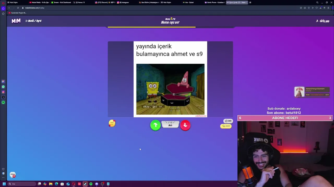Viewport: 334px width, 187px height.
Task: Open WhatsApp in Opera sidebar
Action: (3, 87)
